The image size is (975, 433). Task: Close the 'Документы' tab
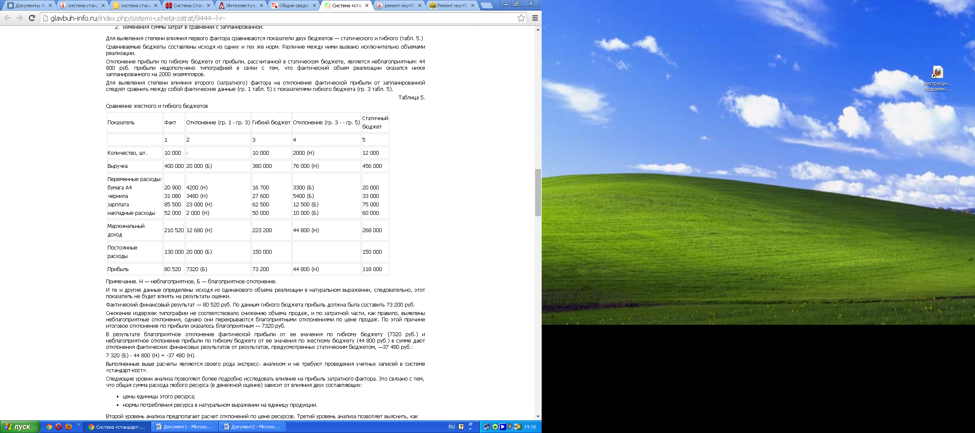pyautogui.click(x=50, y=5)
